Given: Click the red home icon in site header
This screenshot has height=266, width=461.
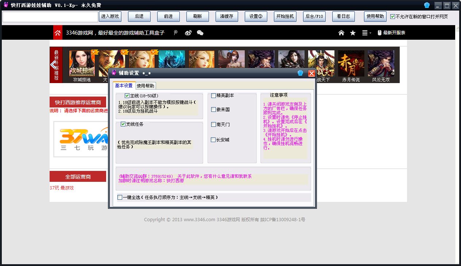Looking at the screenshot, I should (x=58, y=32).
